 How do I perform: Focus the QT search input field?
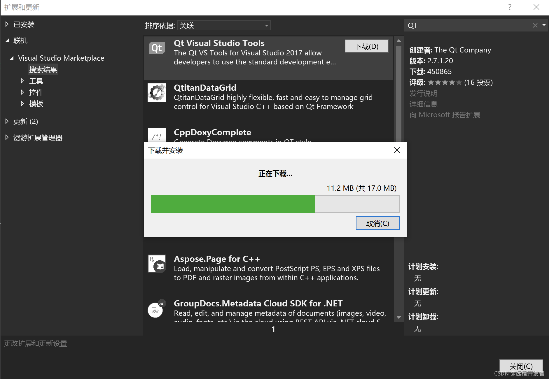(468, 25)
